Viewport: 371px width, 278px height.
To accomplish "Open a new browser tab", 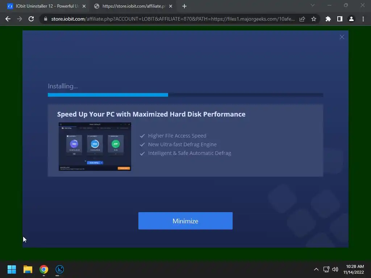I will pyautogui.click(x=184, y=7).
